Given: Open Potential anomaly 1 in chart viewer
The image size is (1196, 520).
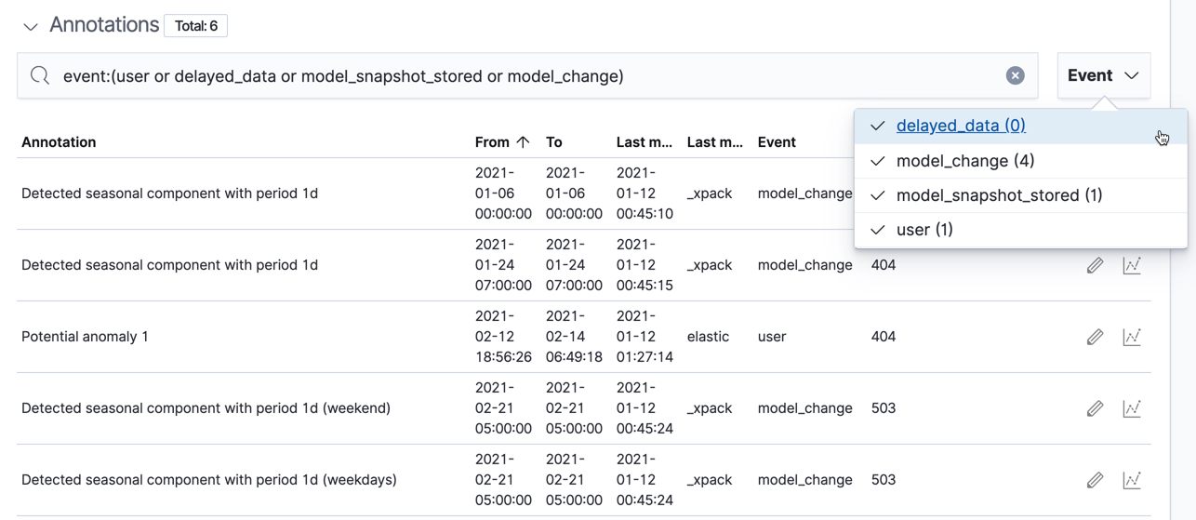Looking at the screenshot, I should (x=1132, y=337).
